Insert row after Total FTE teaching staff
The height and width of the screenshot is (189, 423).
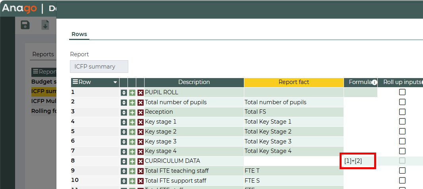coord(132,171)
